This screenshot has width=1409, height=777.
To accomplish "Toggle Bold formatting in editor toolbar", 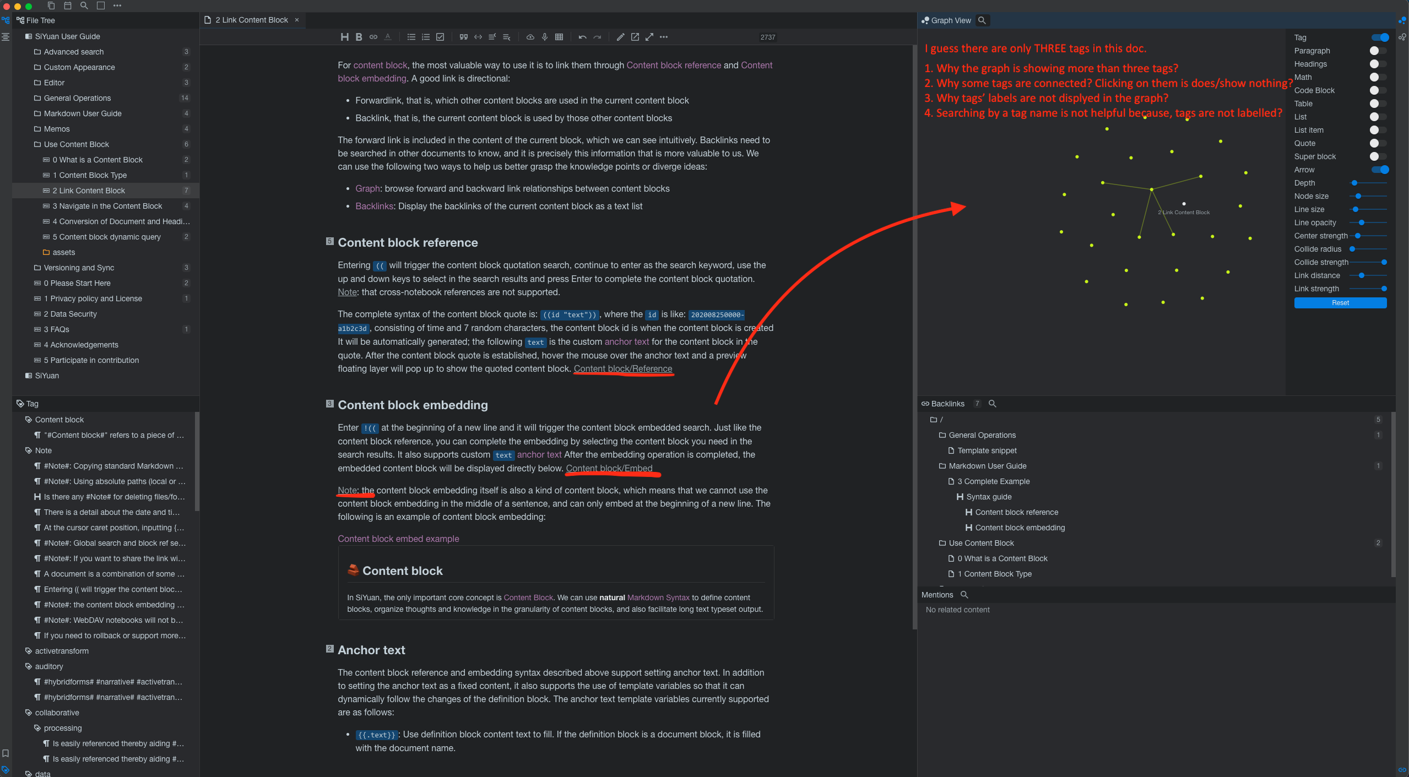I will tap(359, 37).
